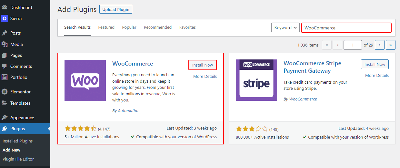Switch to the Search Results tab
The image size is (400, 168).
click(77, 27)
